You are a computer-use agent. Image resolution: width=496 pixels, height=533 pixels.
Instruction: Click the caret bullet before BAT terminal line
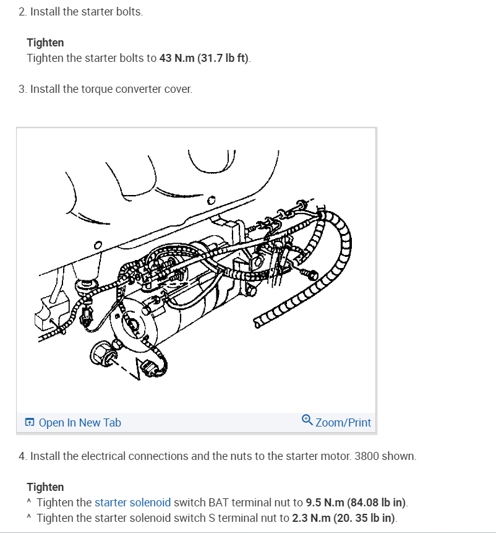(29, 501)
